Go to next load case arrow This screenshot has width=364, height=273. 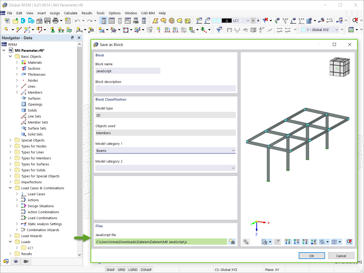pos(258,21)
